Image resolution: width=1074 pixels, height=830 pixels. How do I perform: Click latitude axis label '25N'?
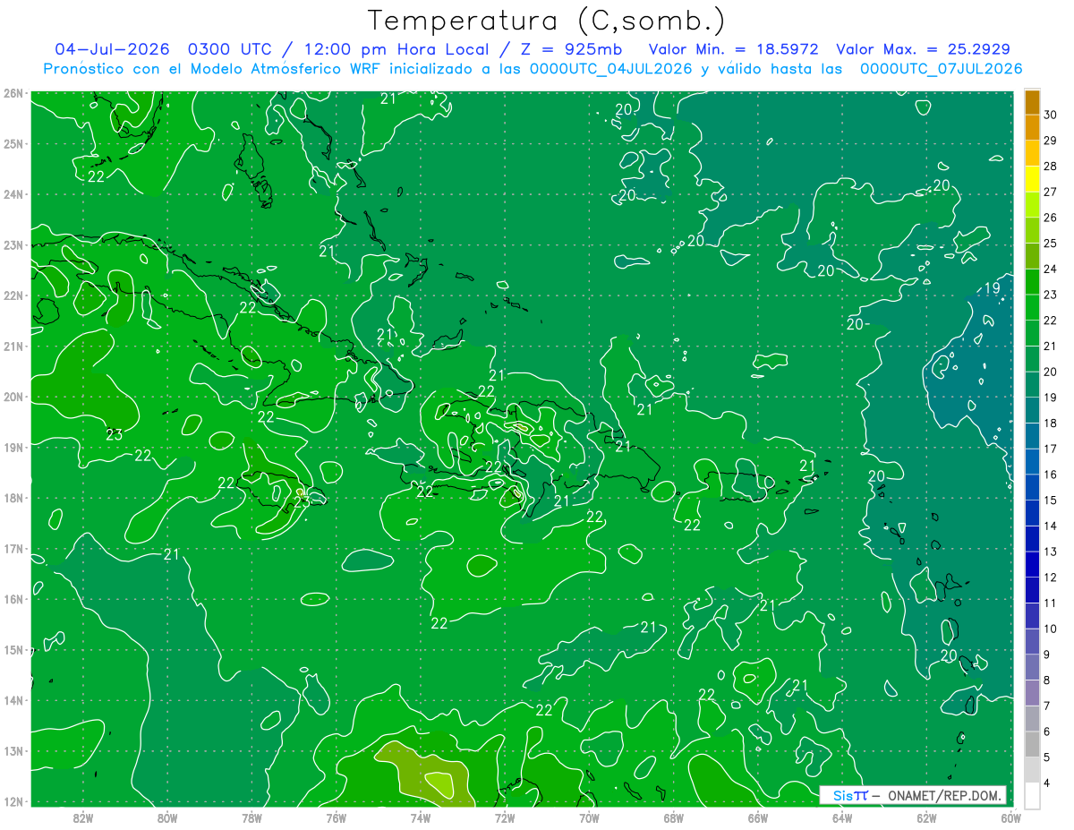click(13, 143)
